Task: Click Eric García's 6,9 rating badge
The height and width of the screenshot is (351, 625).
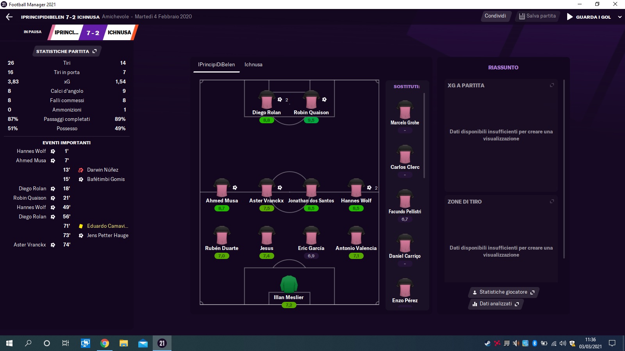Action: tap(311, 256)
